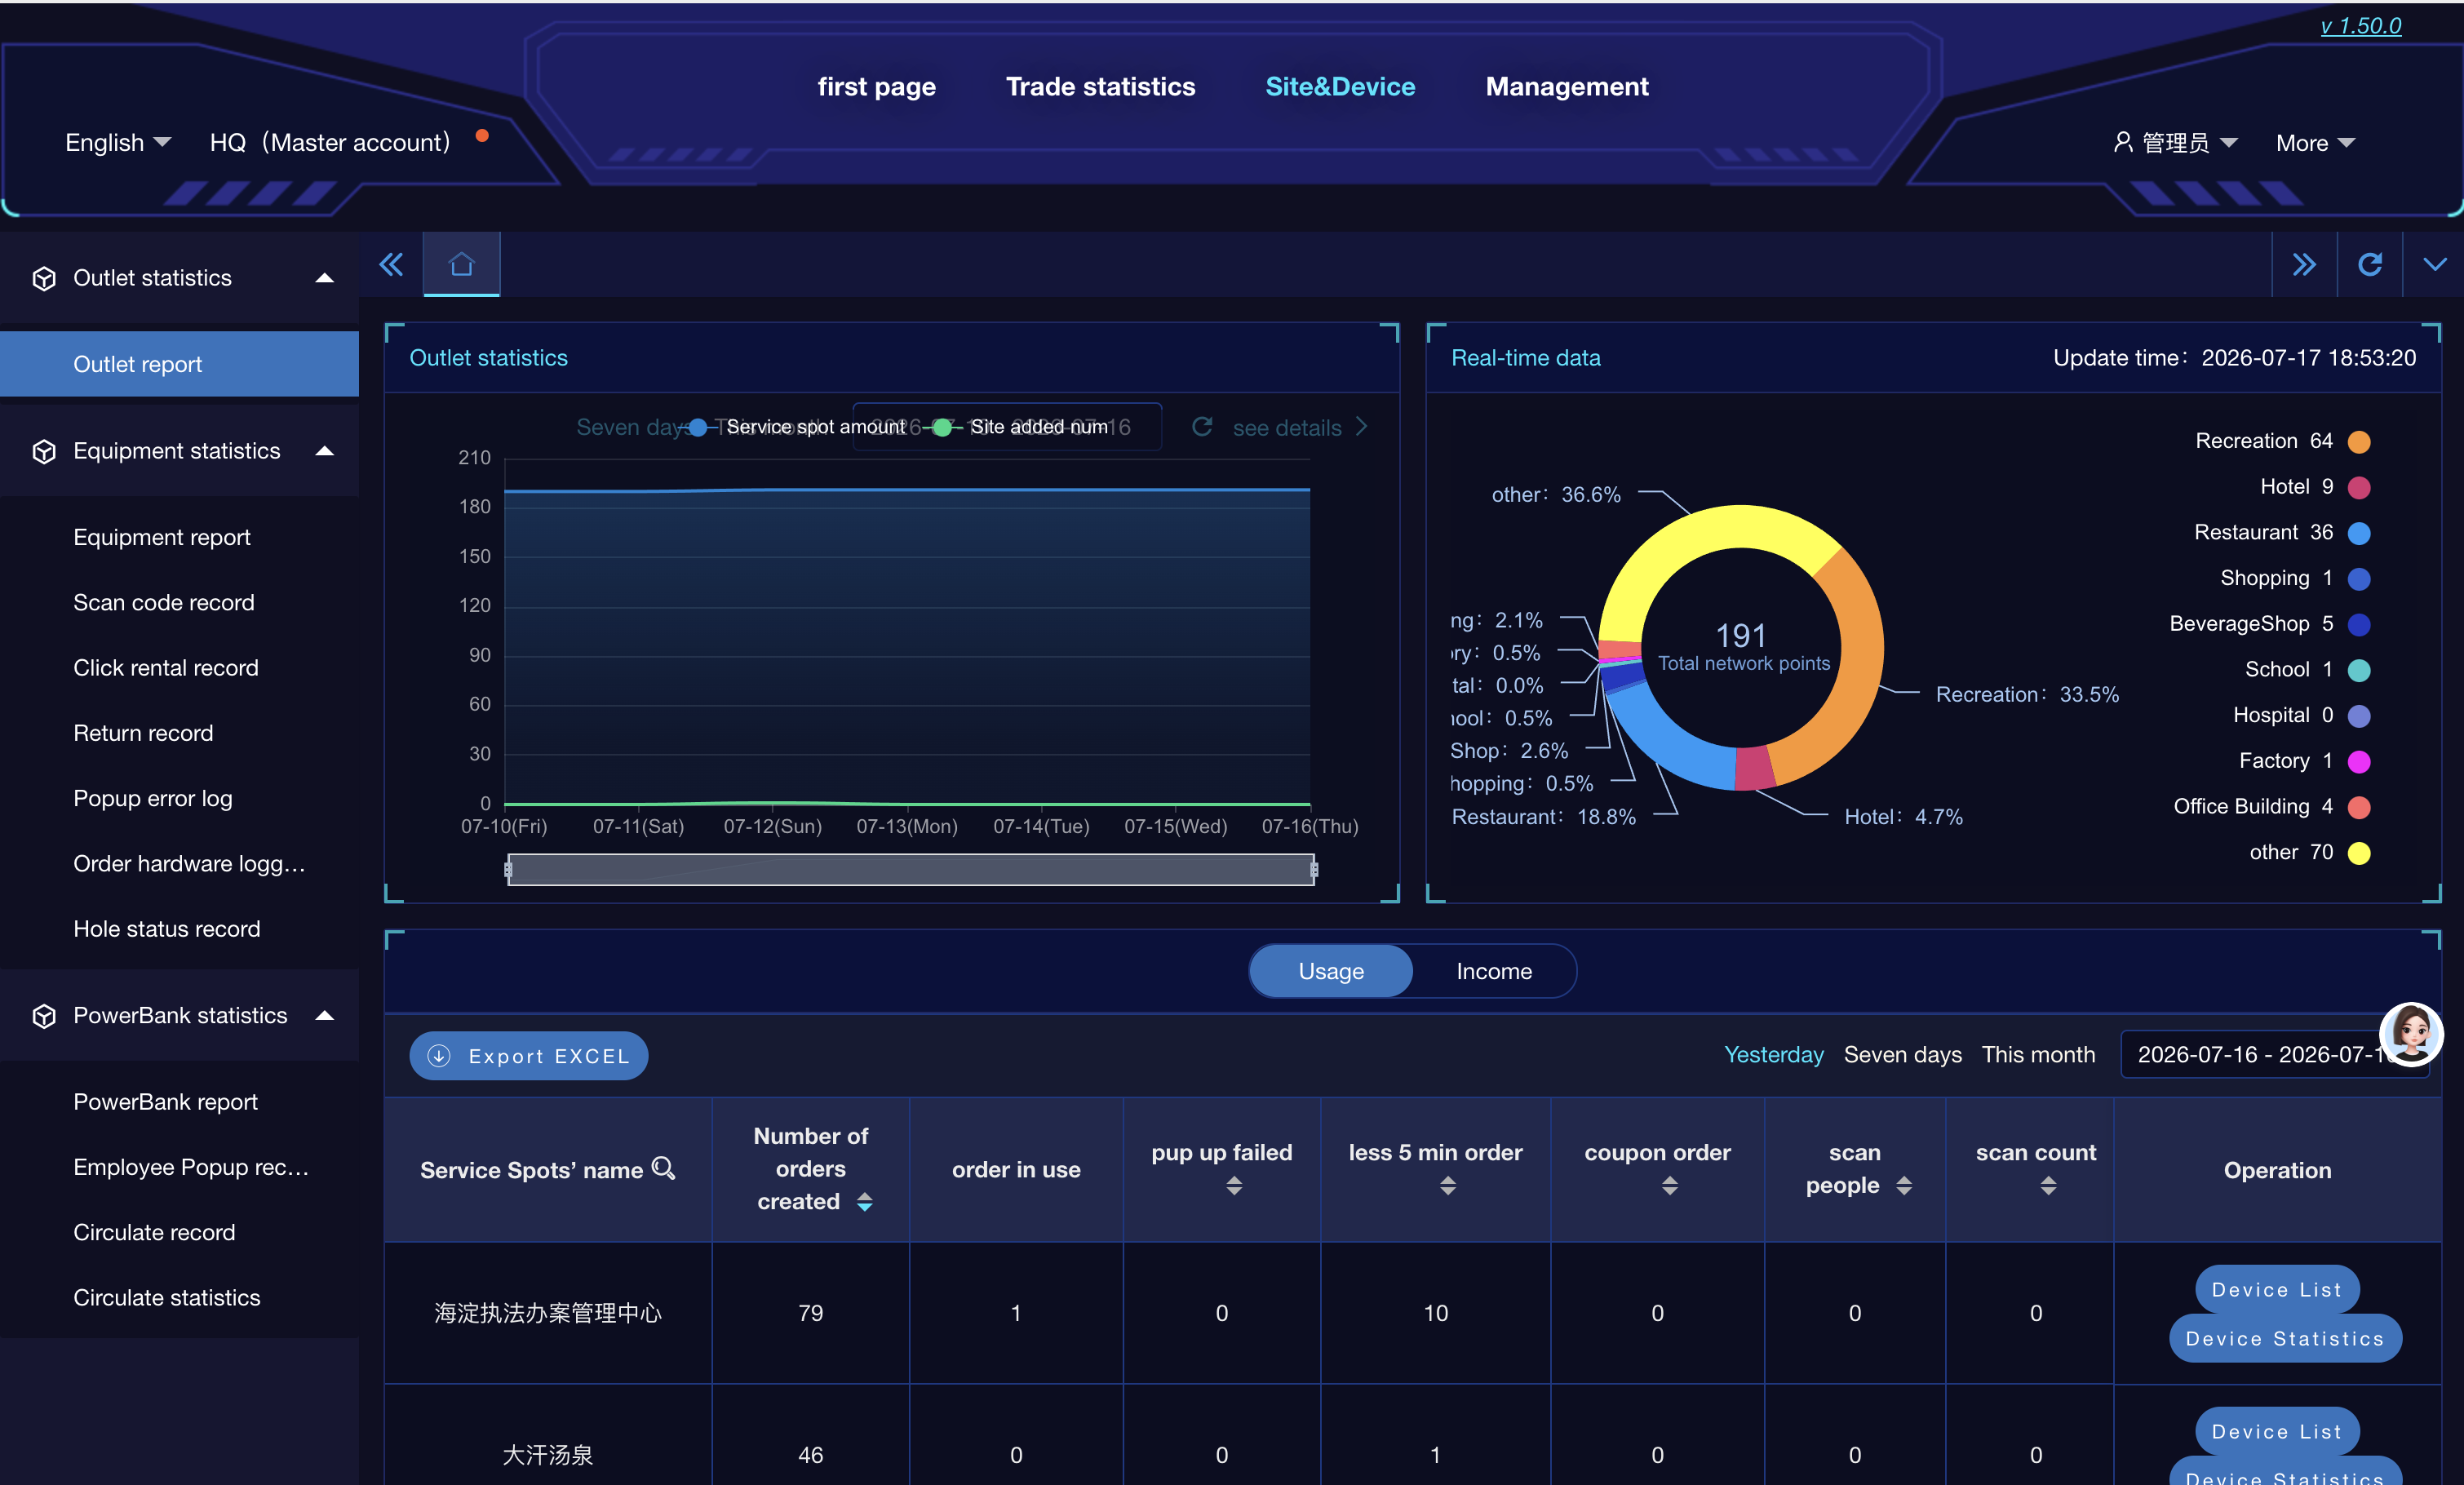Switch to Usage view
The height and width of the screenshot is (1485, 2464).
coord(1331,971)
